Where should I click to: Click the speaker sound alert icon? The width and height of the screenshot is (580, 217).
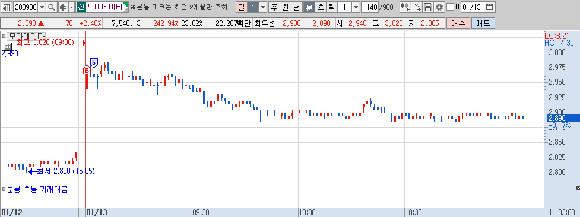[64, 7]
